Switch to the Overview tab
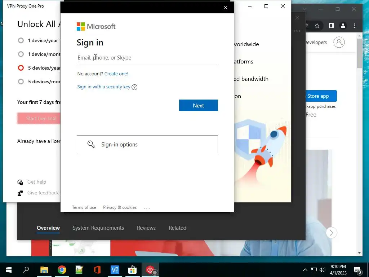Screen dimensions: 369x277 pos(48,228)
